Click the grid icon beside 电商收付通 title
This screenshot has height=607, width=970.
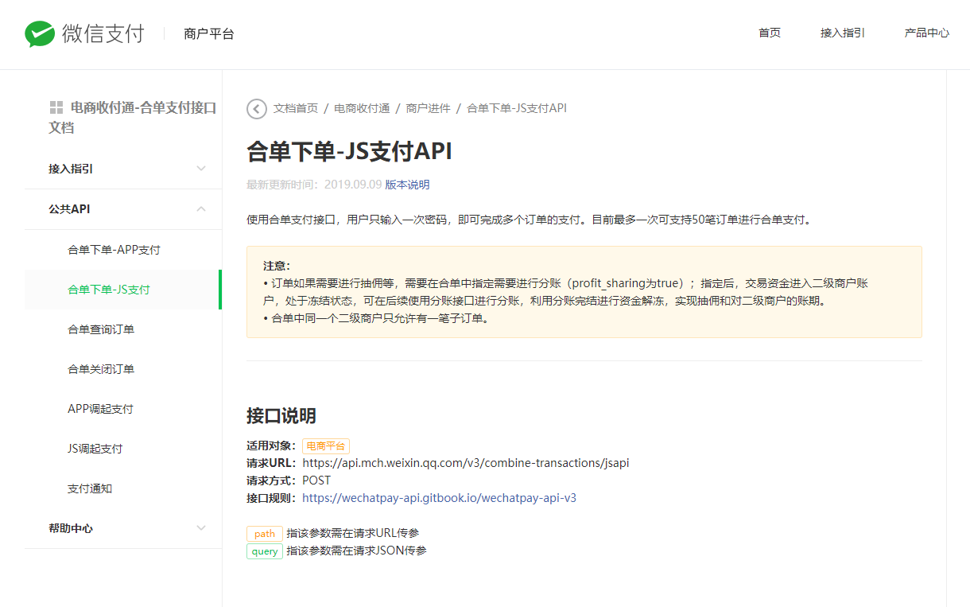pos(56,107)
